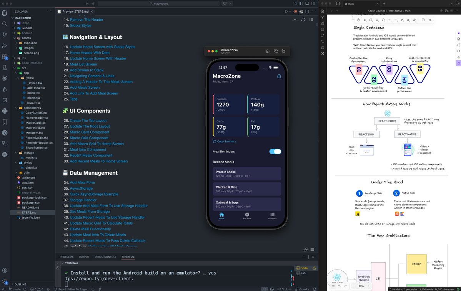
Task: Toggle Obsidian left sidebar icon
Action: pos(338,3)
